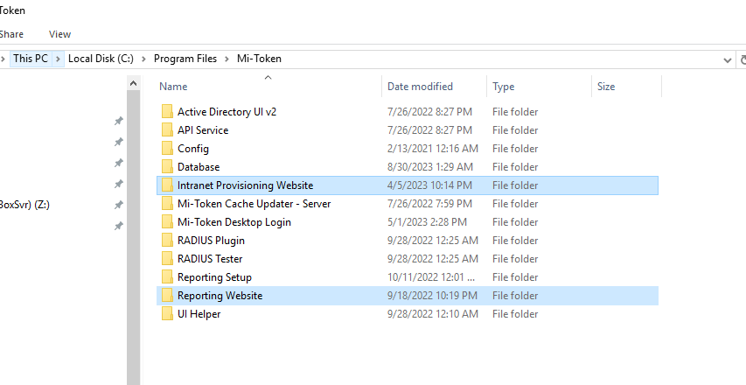Click the UI Helper folder name
The height and width of the screenshot is (385, 746).
point(199,314)
